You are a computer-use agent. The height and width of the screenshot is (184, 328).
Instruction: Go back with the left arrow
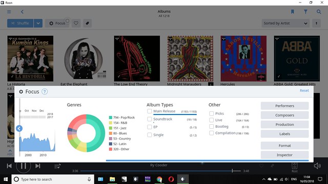(22, 12)
